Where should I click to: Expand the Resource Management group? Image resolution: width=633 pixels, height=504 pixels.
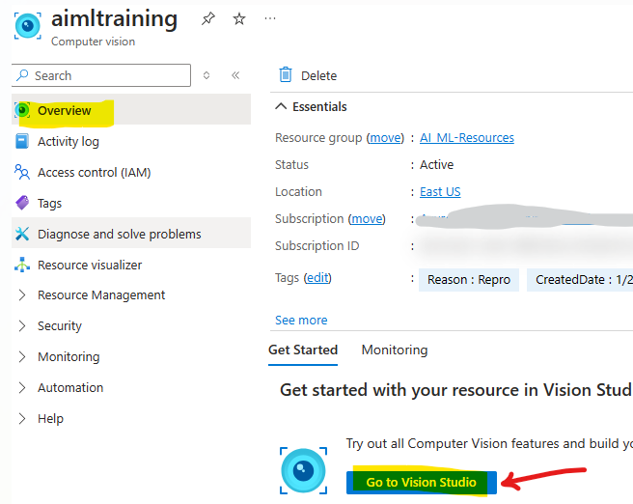click(x=131, y=294)
